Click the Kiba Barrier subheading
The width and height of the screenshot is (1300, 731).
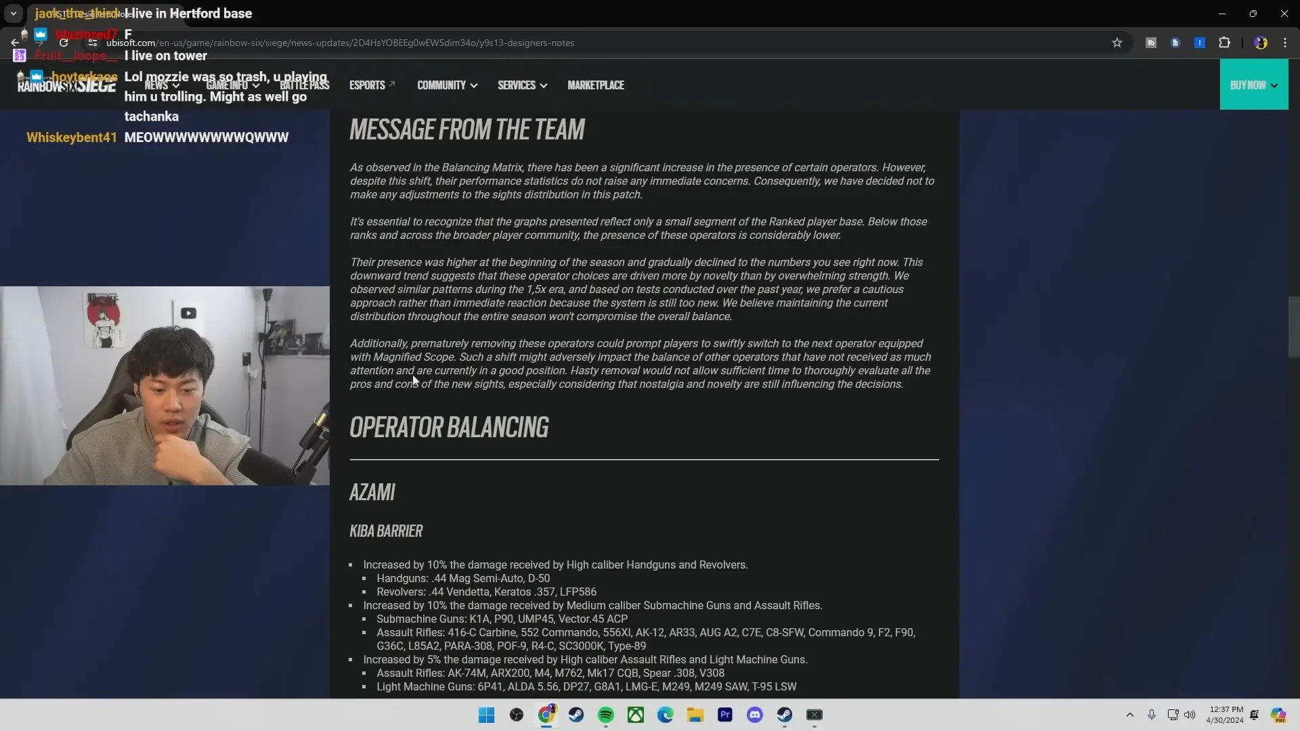click(x=386, y=531)
